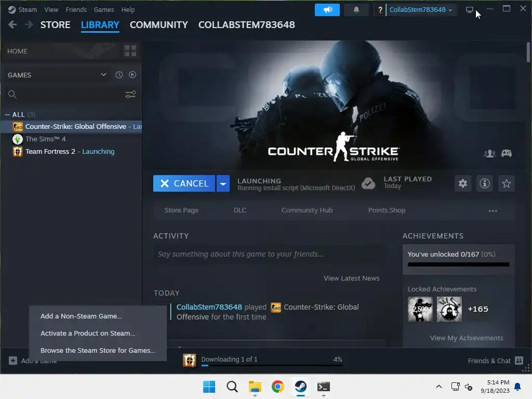Open the Friends menu
The image size is (532, 399).
76,9
